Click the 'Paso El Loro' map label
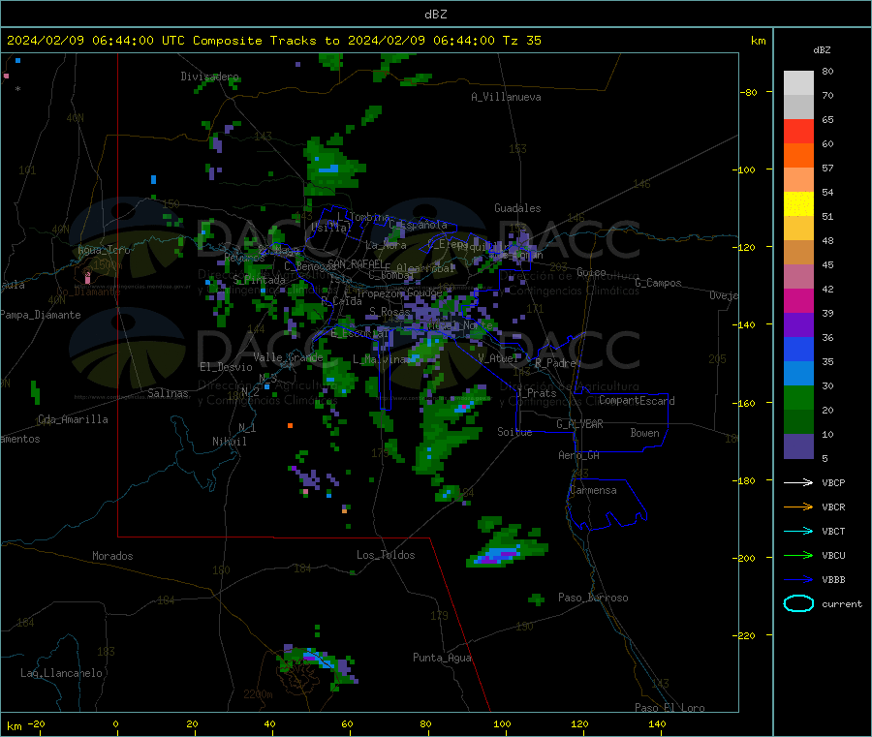 (670, 708)
